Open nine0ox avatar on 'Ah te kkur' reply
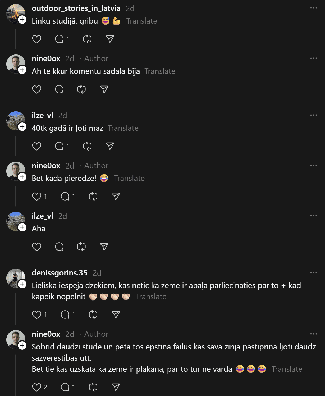The height and width of the screenshot is (396, 325). coord(15,64)
